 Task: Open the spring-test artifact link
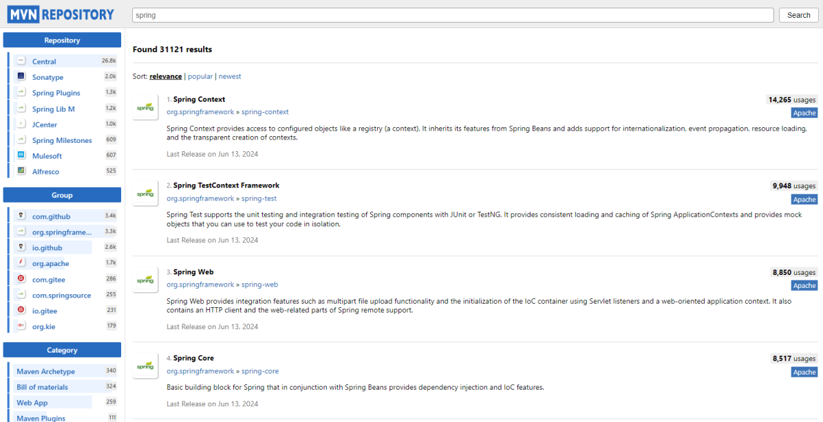click(x=259, y=199)
